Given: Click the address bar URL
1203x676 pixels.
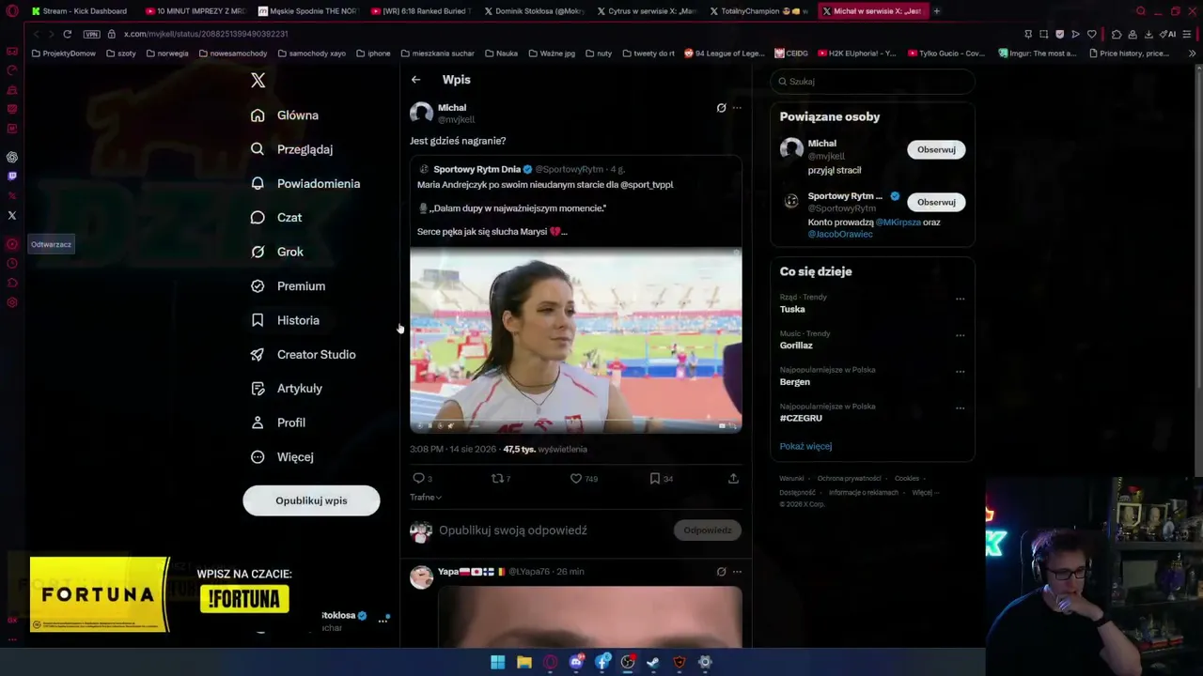Looking at the screenshot, I should 206,34.
